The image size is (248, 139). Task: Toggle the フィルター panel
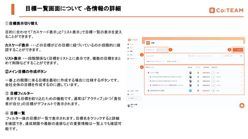click(150, 56)
